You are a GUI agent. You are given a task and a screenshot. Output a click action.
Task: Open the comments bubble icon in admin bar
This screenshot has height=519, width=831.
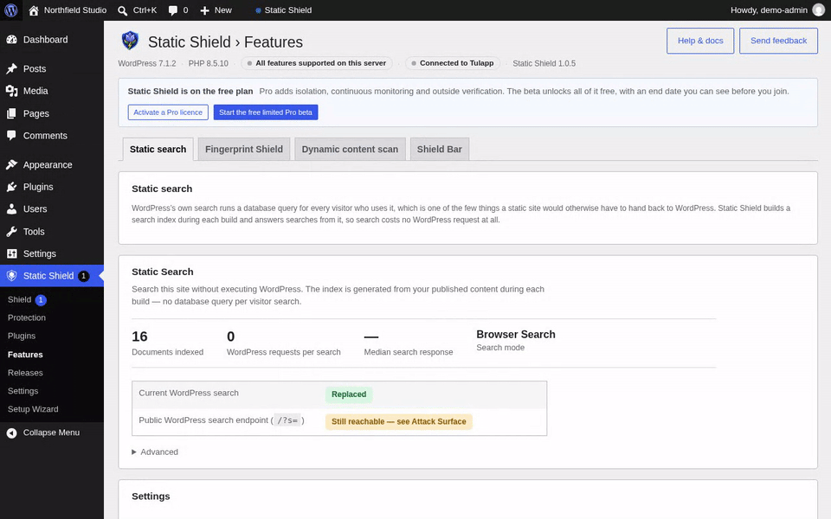tap(173, 10)
